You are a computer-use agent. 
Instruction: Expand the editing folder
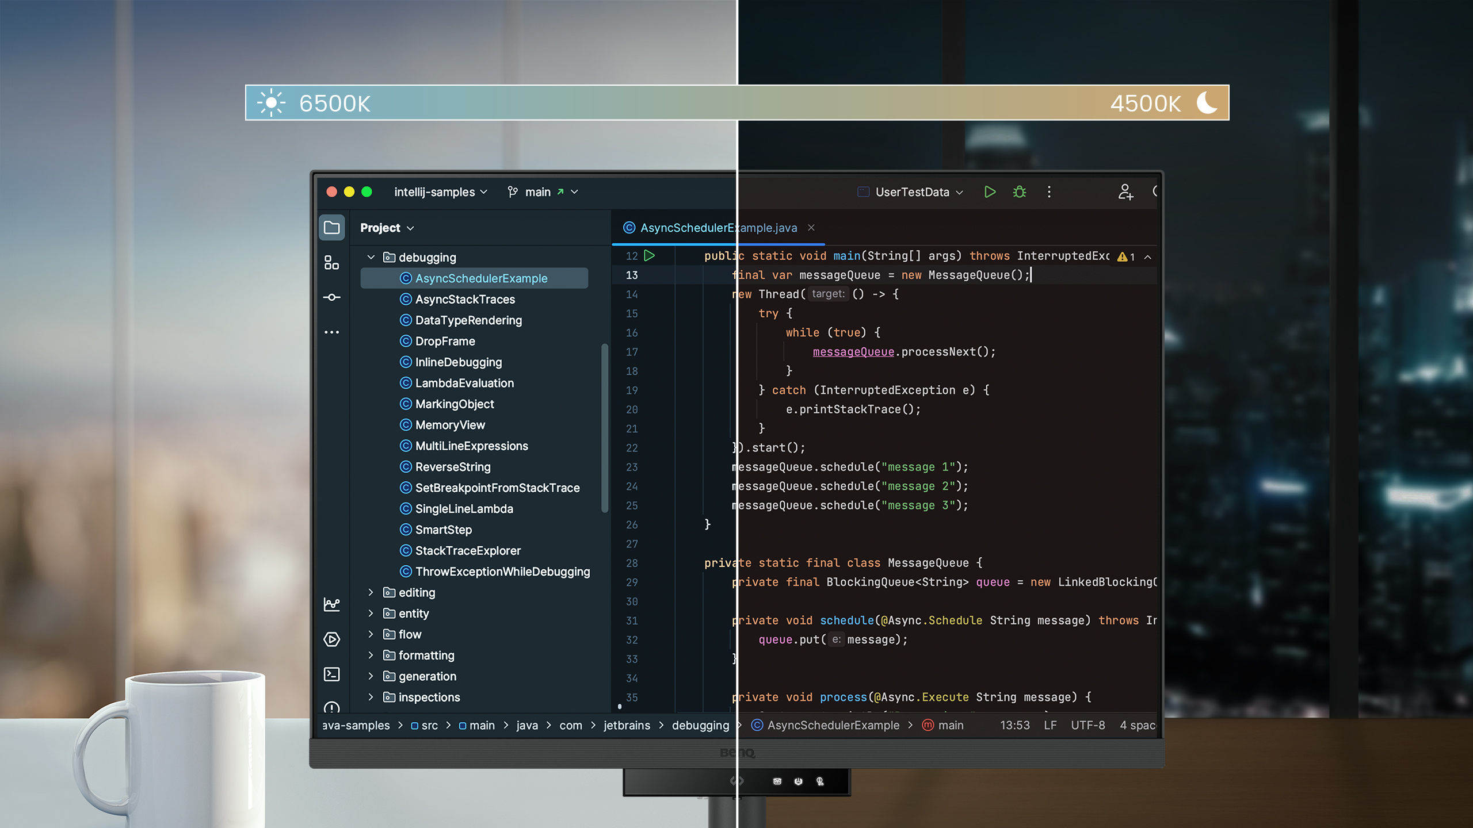coord(371,592)
